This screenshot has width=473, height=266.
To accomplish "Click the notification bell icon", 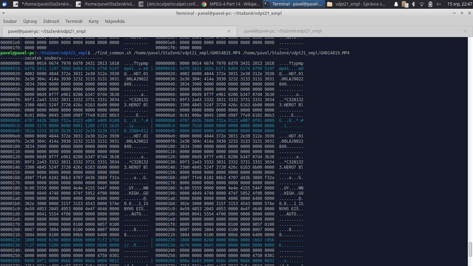I will click(396, 4).
